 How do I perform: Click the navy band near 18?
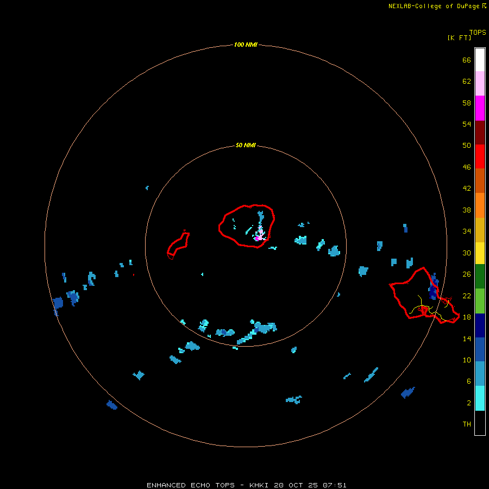coord(480,325)
